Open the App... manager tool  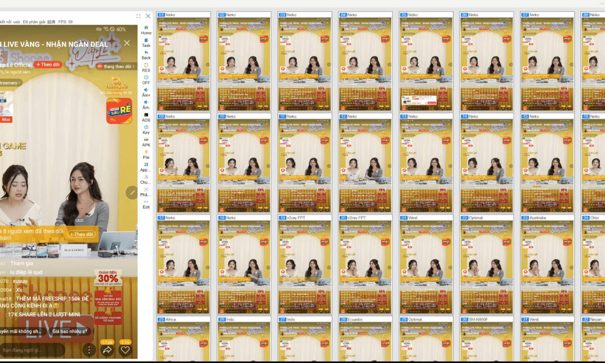[x=146, y=167]
